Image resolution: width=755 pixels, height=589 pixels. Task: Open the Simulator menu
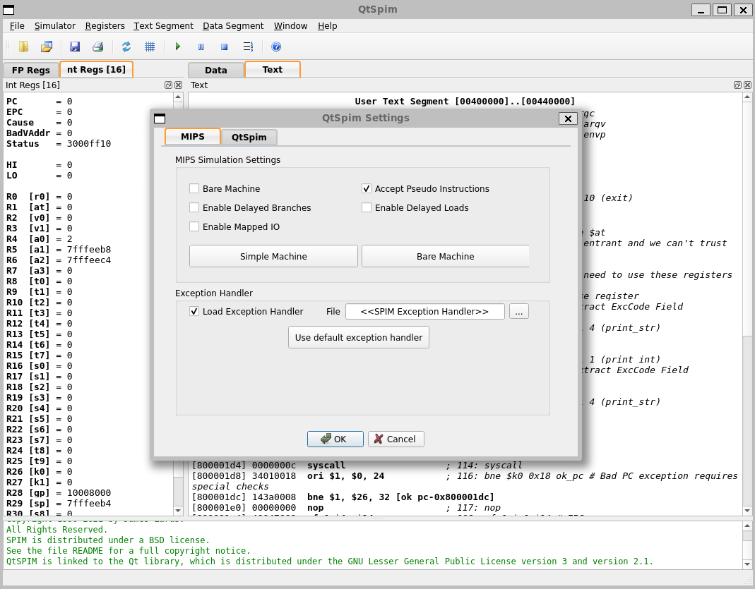[55, 25]
